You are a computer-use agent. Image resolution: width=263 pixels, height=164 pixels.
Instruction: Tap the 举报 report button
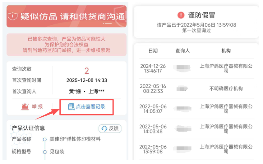(x=32, y=106)
